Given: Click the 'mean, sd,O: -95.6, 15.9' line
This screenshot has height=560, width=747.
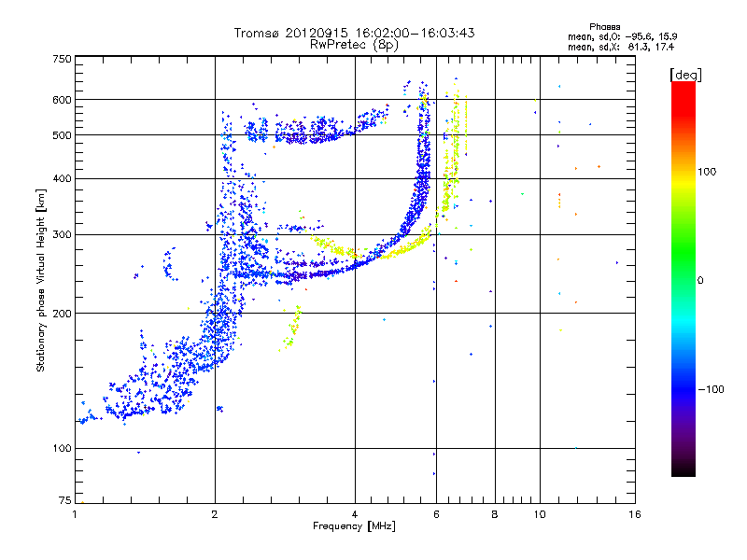Looking at the screenshot, I should click(622, 36).
